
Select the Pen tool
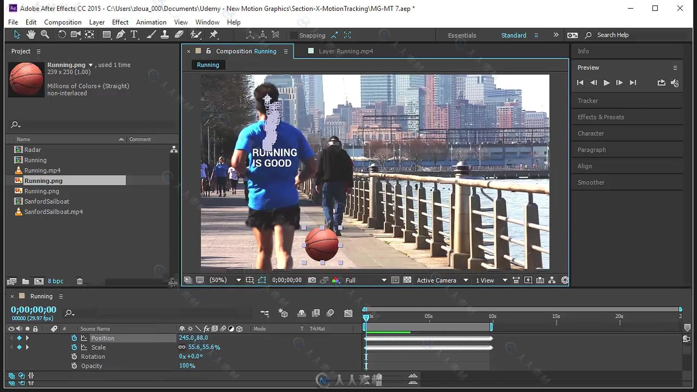click(120, 34)
